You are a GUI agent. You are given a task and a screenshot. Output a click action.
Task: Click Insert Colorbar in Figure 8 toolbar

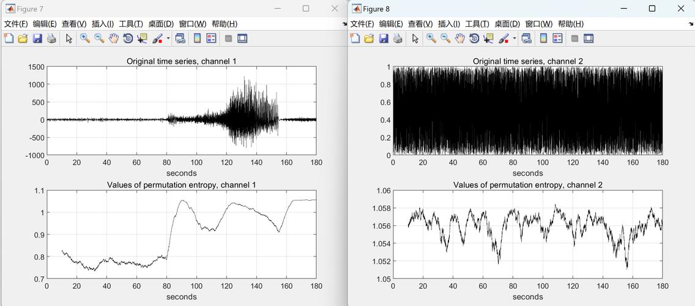543,39
